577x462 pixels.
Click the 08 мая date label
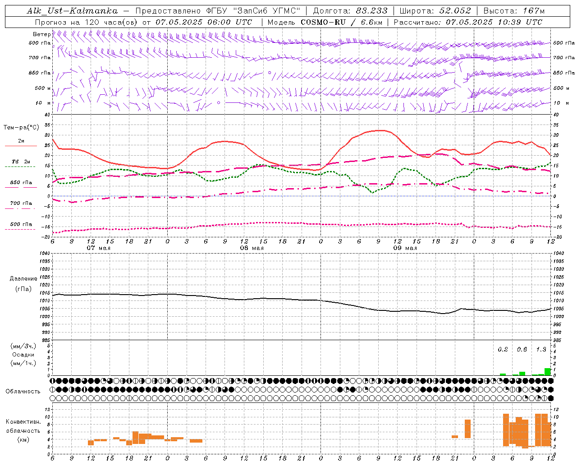click(x=252, y=248)
